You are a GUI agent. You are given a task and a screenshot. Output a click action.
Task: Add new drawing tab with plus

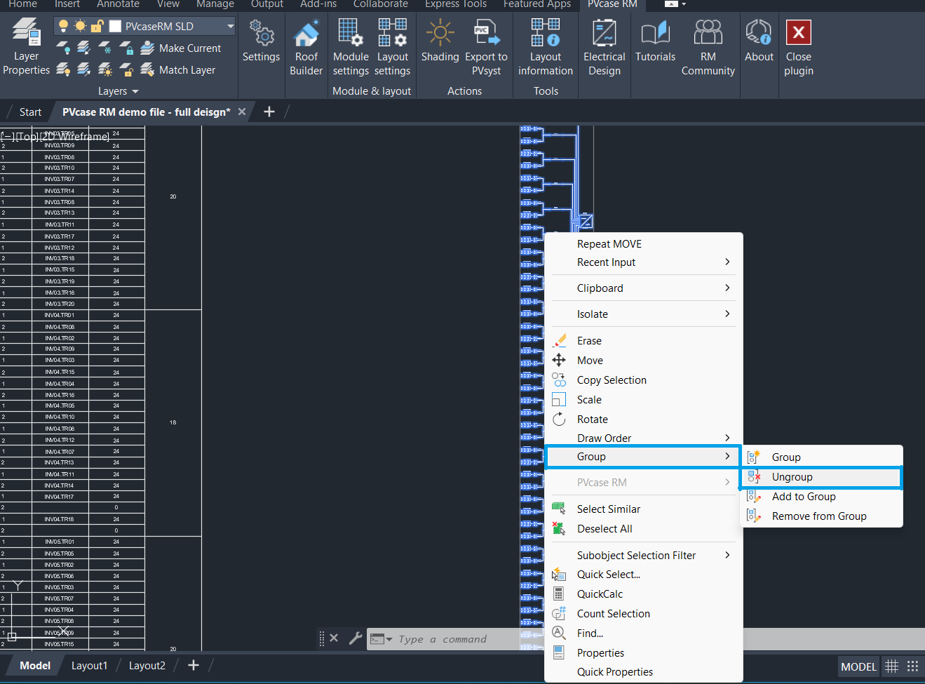point(269,112)
